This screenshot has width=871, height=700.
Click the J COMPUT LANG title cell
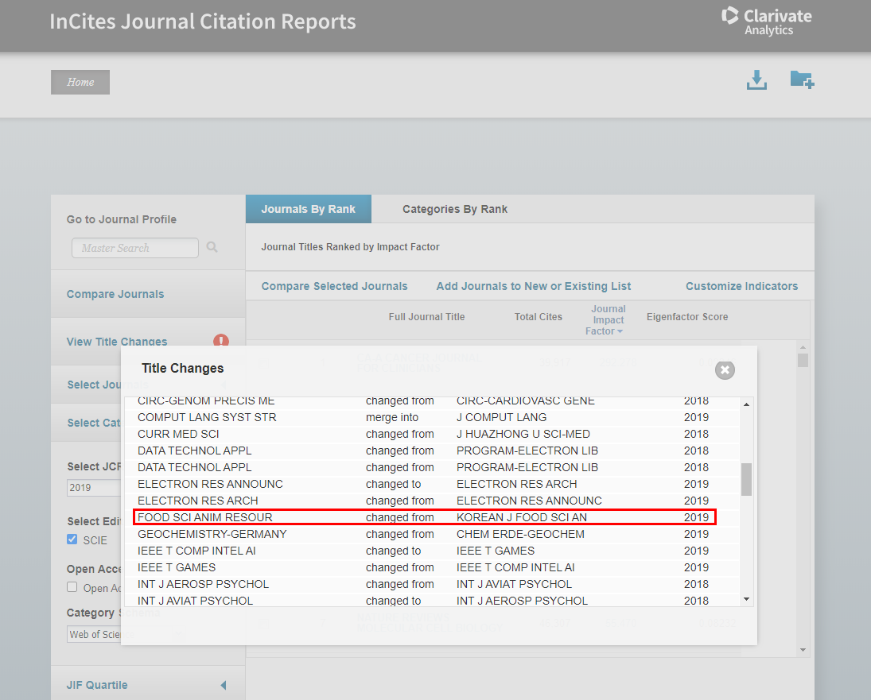pyautogui.click(x=501, y=417)
